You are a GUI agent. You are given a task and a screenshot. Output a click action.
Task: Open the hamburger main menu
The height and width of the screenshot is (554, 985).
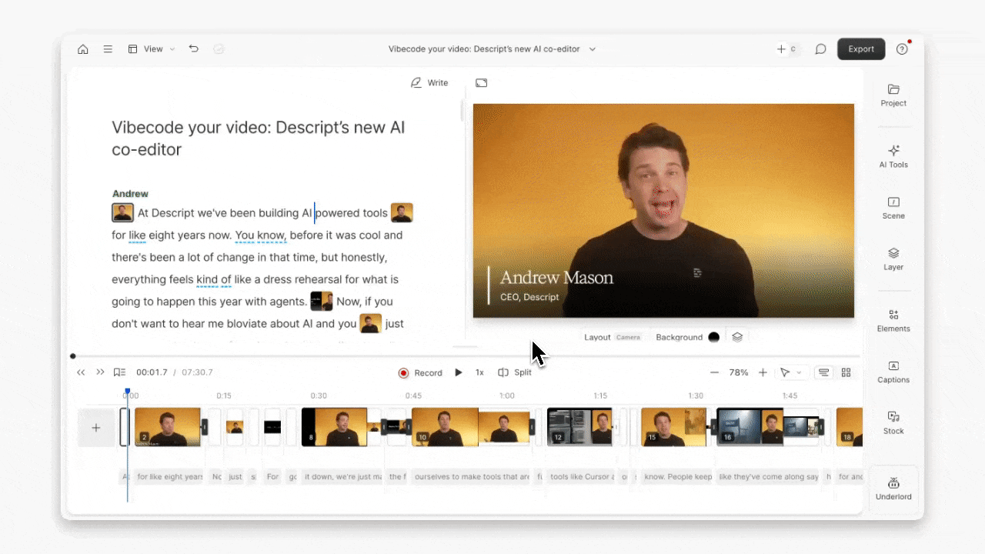[108, 49]
